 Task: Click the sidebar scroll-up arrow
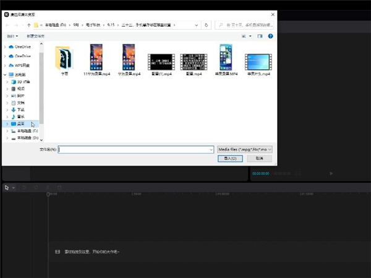point(41,44)
